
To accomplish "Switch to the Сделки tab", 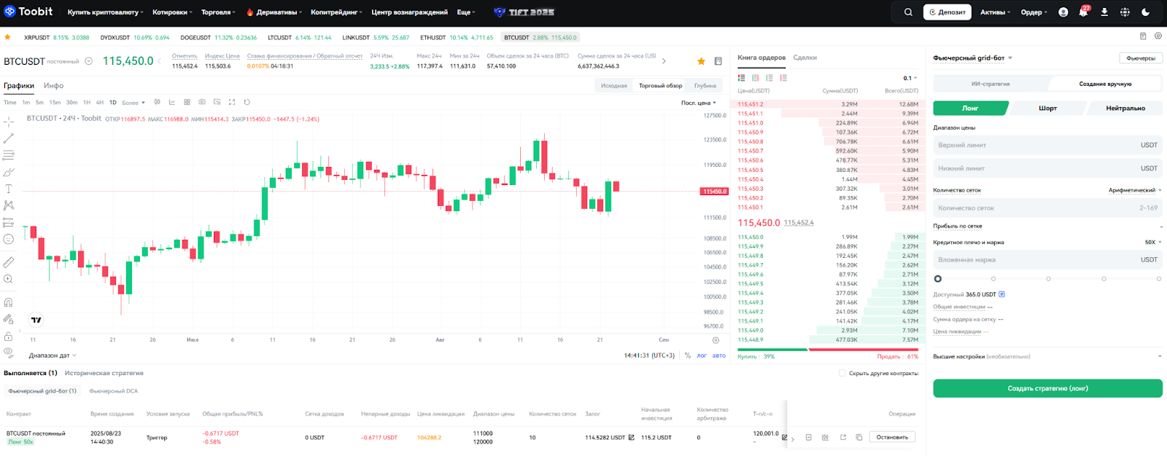I will pyautogui.click(x=805, y=58).
